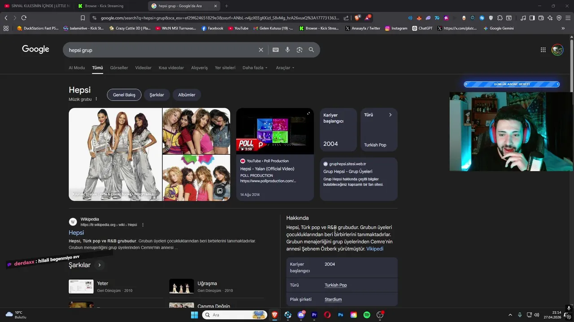
Task: Launch Photoshop from the taskbar
Action: pyautogui.click(x=340, y=315)
